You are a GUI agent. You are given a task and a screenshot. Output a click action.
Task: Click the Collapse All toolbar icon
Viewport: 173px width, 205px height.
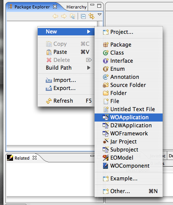tap(83, 17)
